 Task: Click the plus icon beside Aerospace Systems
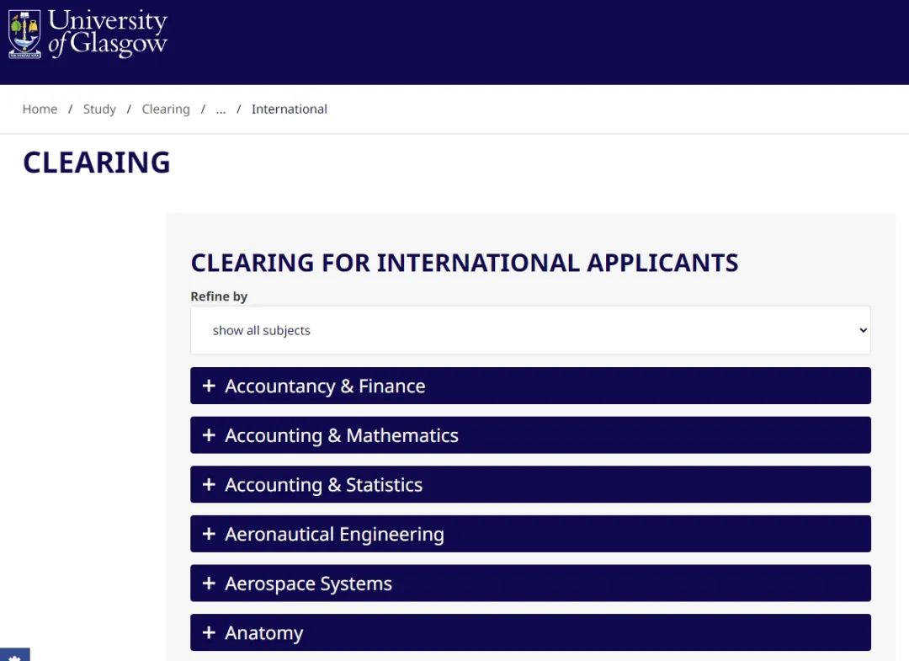(x=209, y=583)
